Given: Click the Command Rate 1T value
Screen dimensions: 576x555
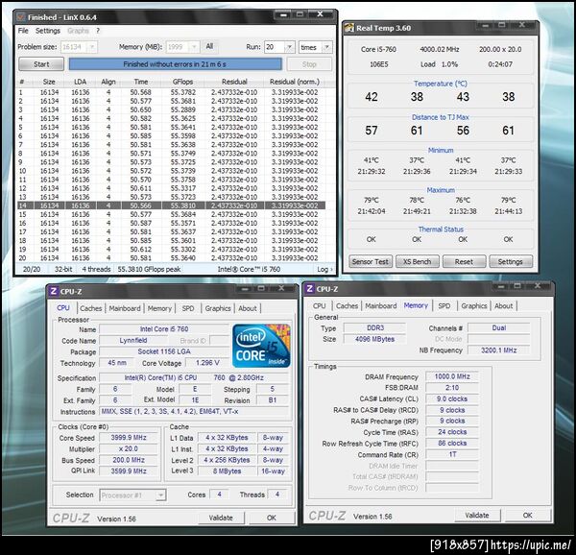Looking at the screenshot, I should pos(452,454).
